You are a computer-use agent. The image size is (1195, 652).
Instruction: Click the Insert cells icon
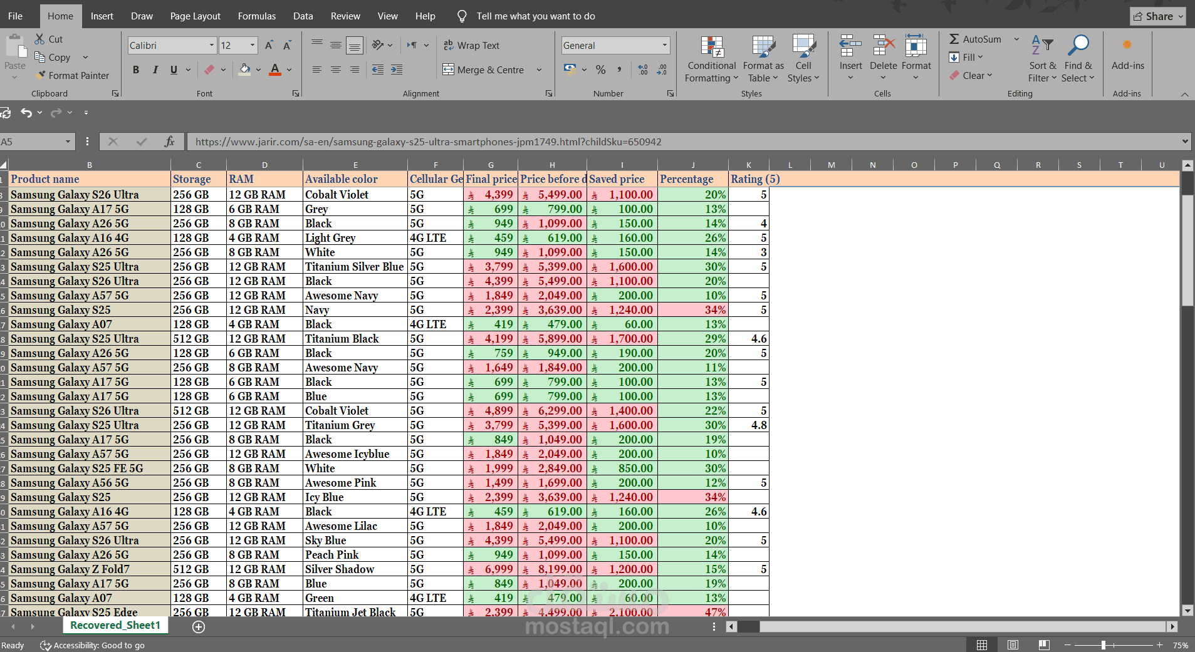coord(850,46)
